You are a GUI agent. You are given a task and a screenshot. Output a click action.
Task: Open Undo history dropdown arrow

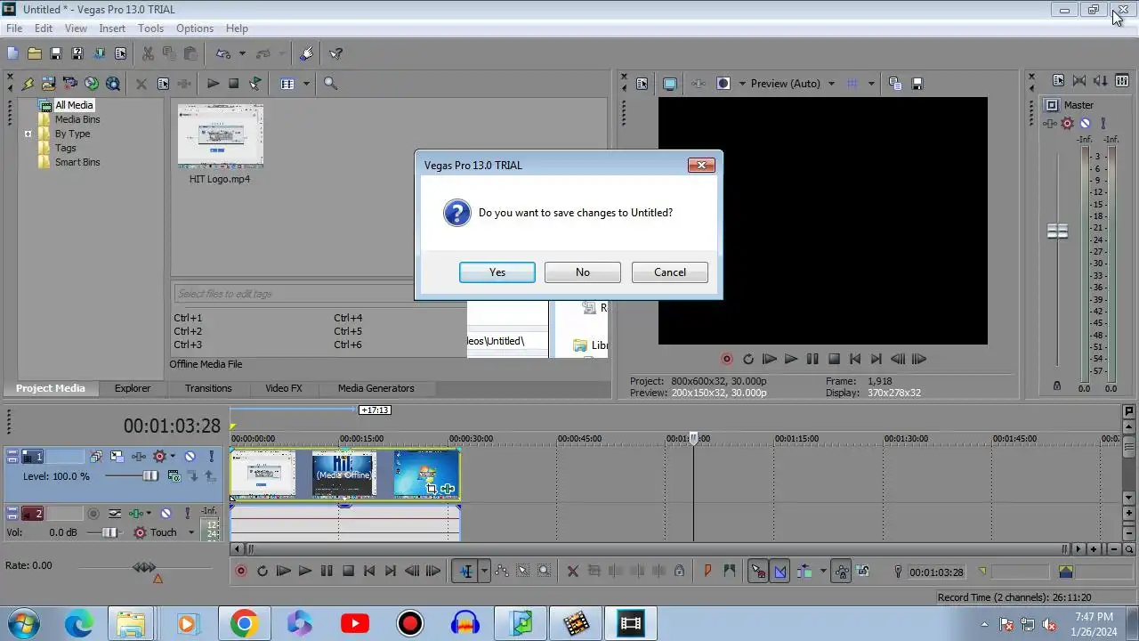pyautogui.click(x=241, y=53)
